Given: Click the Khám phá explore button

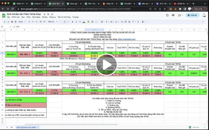Looking at the screenshot, I should tap(194, 127).
